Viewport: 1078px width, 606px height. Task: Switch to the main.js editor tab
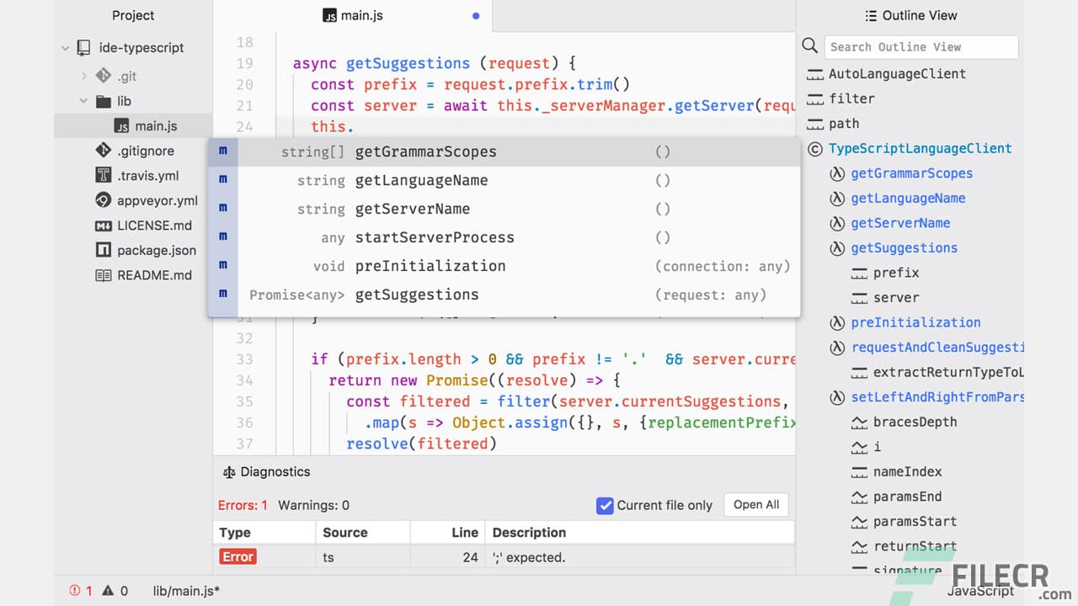pos(362,14)
